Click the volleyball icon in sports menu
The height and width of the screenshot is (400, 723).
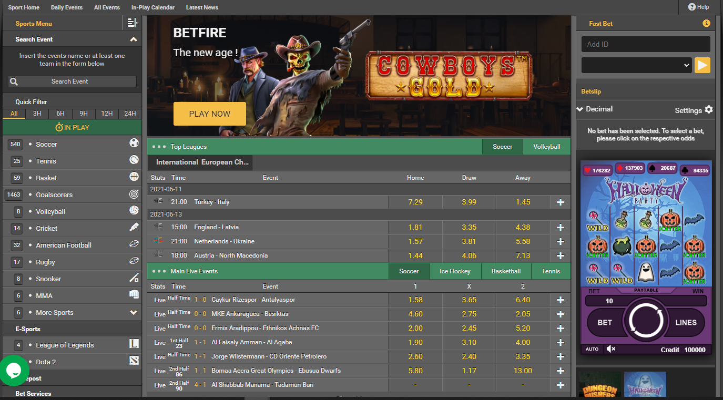coord(134,210)
